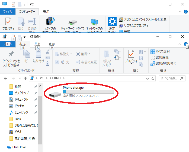The width and height of the screenshot is (189, 152).
Task: Click the refresh button beside the address bar
Action: tap(153, 78)
